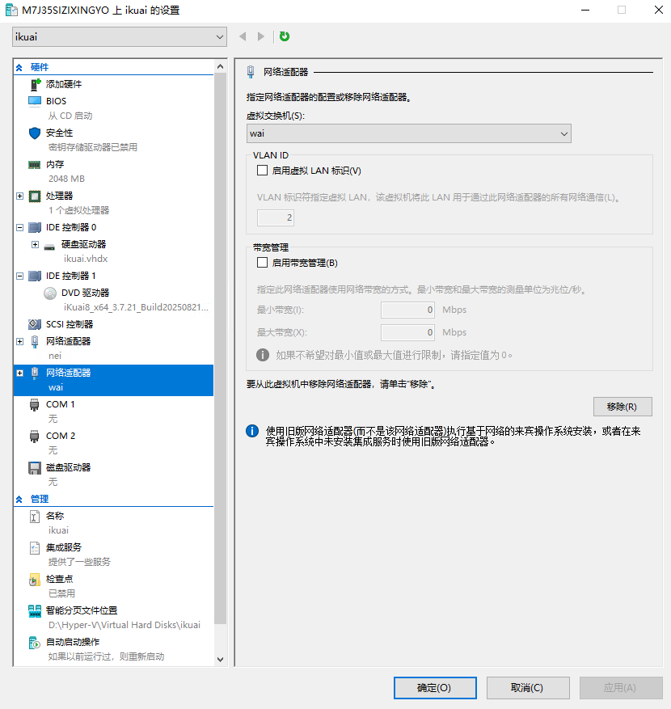This screenshot has width=671, height=709.
Task: Open the virtual switch dropdown showing wai
Action: (x=408, y=133)
